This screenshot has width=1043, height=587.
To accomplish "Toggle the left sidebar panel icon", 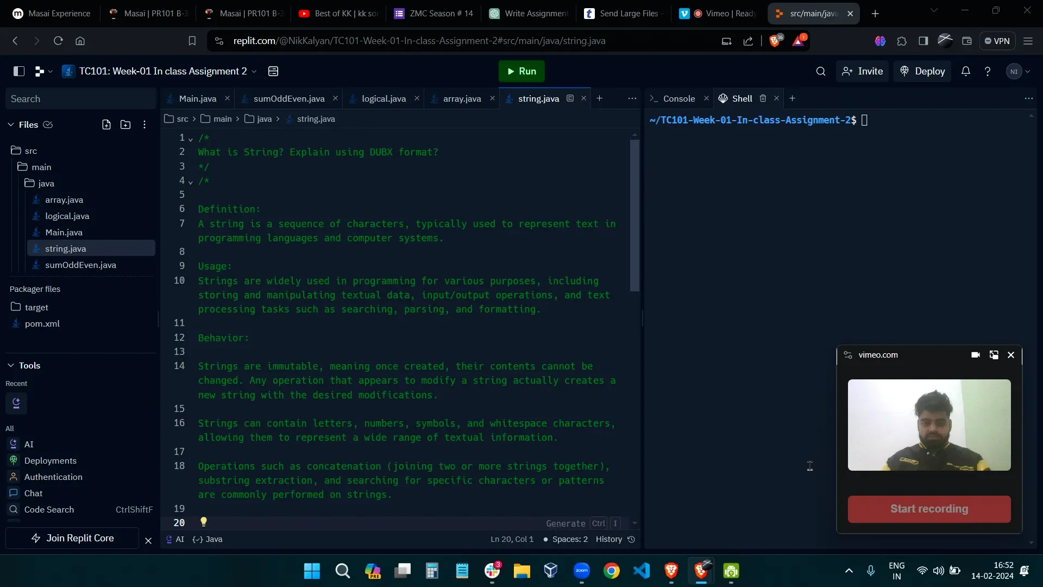I will click(x=19, y=71).
